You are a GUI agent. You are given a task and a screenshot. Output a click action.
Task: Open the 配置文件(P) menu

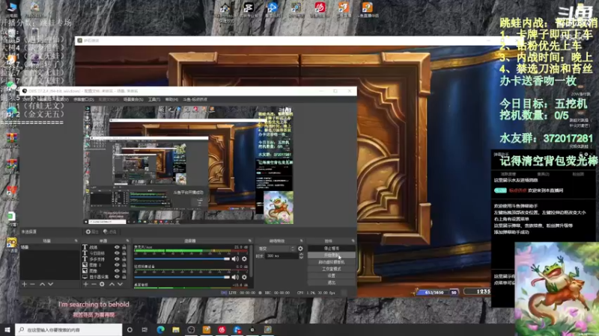pyautogui.click(x=109, y=99)
